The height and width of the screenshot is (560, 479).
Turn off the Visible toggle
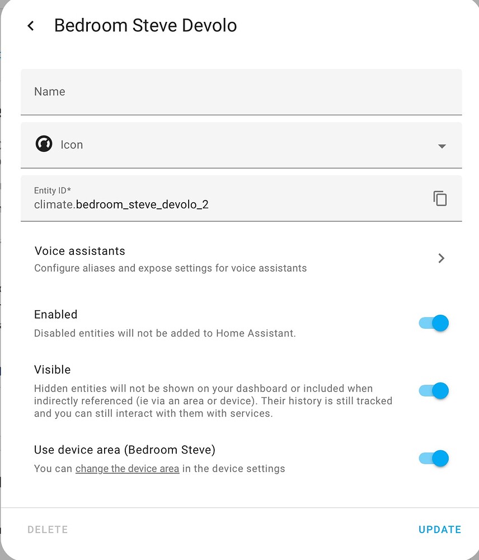(x=433, y=390)
